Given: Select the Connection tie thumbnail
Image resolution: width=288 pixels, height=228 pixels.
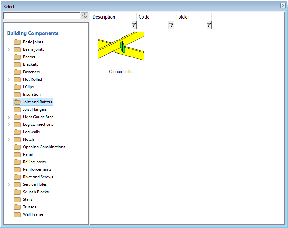Looking at the screenshot, I should click(x=121, y=46).
